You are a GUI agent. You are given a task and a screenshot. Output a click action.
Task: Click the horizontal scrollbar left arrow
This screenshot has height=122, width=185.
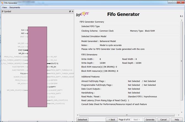pos(77,115)
